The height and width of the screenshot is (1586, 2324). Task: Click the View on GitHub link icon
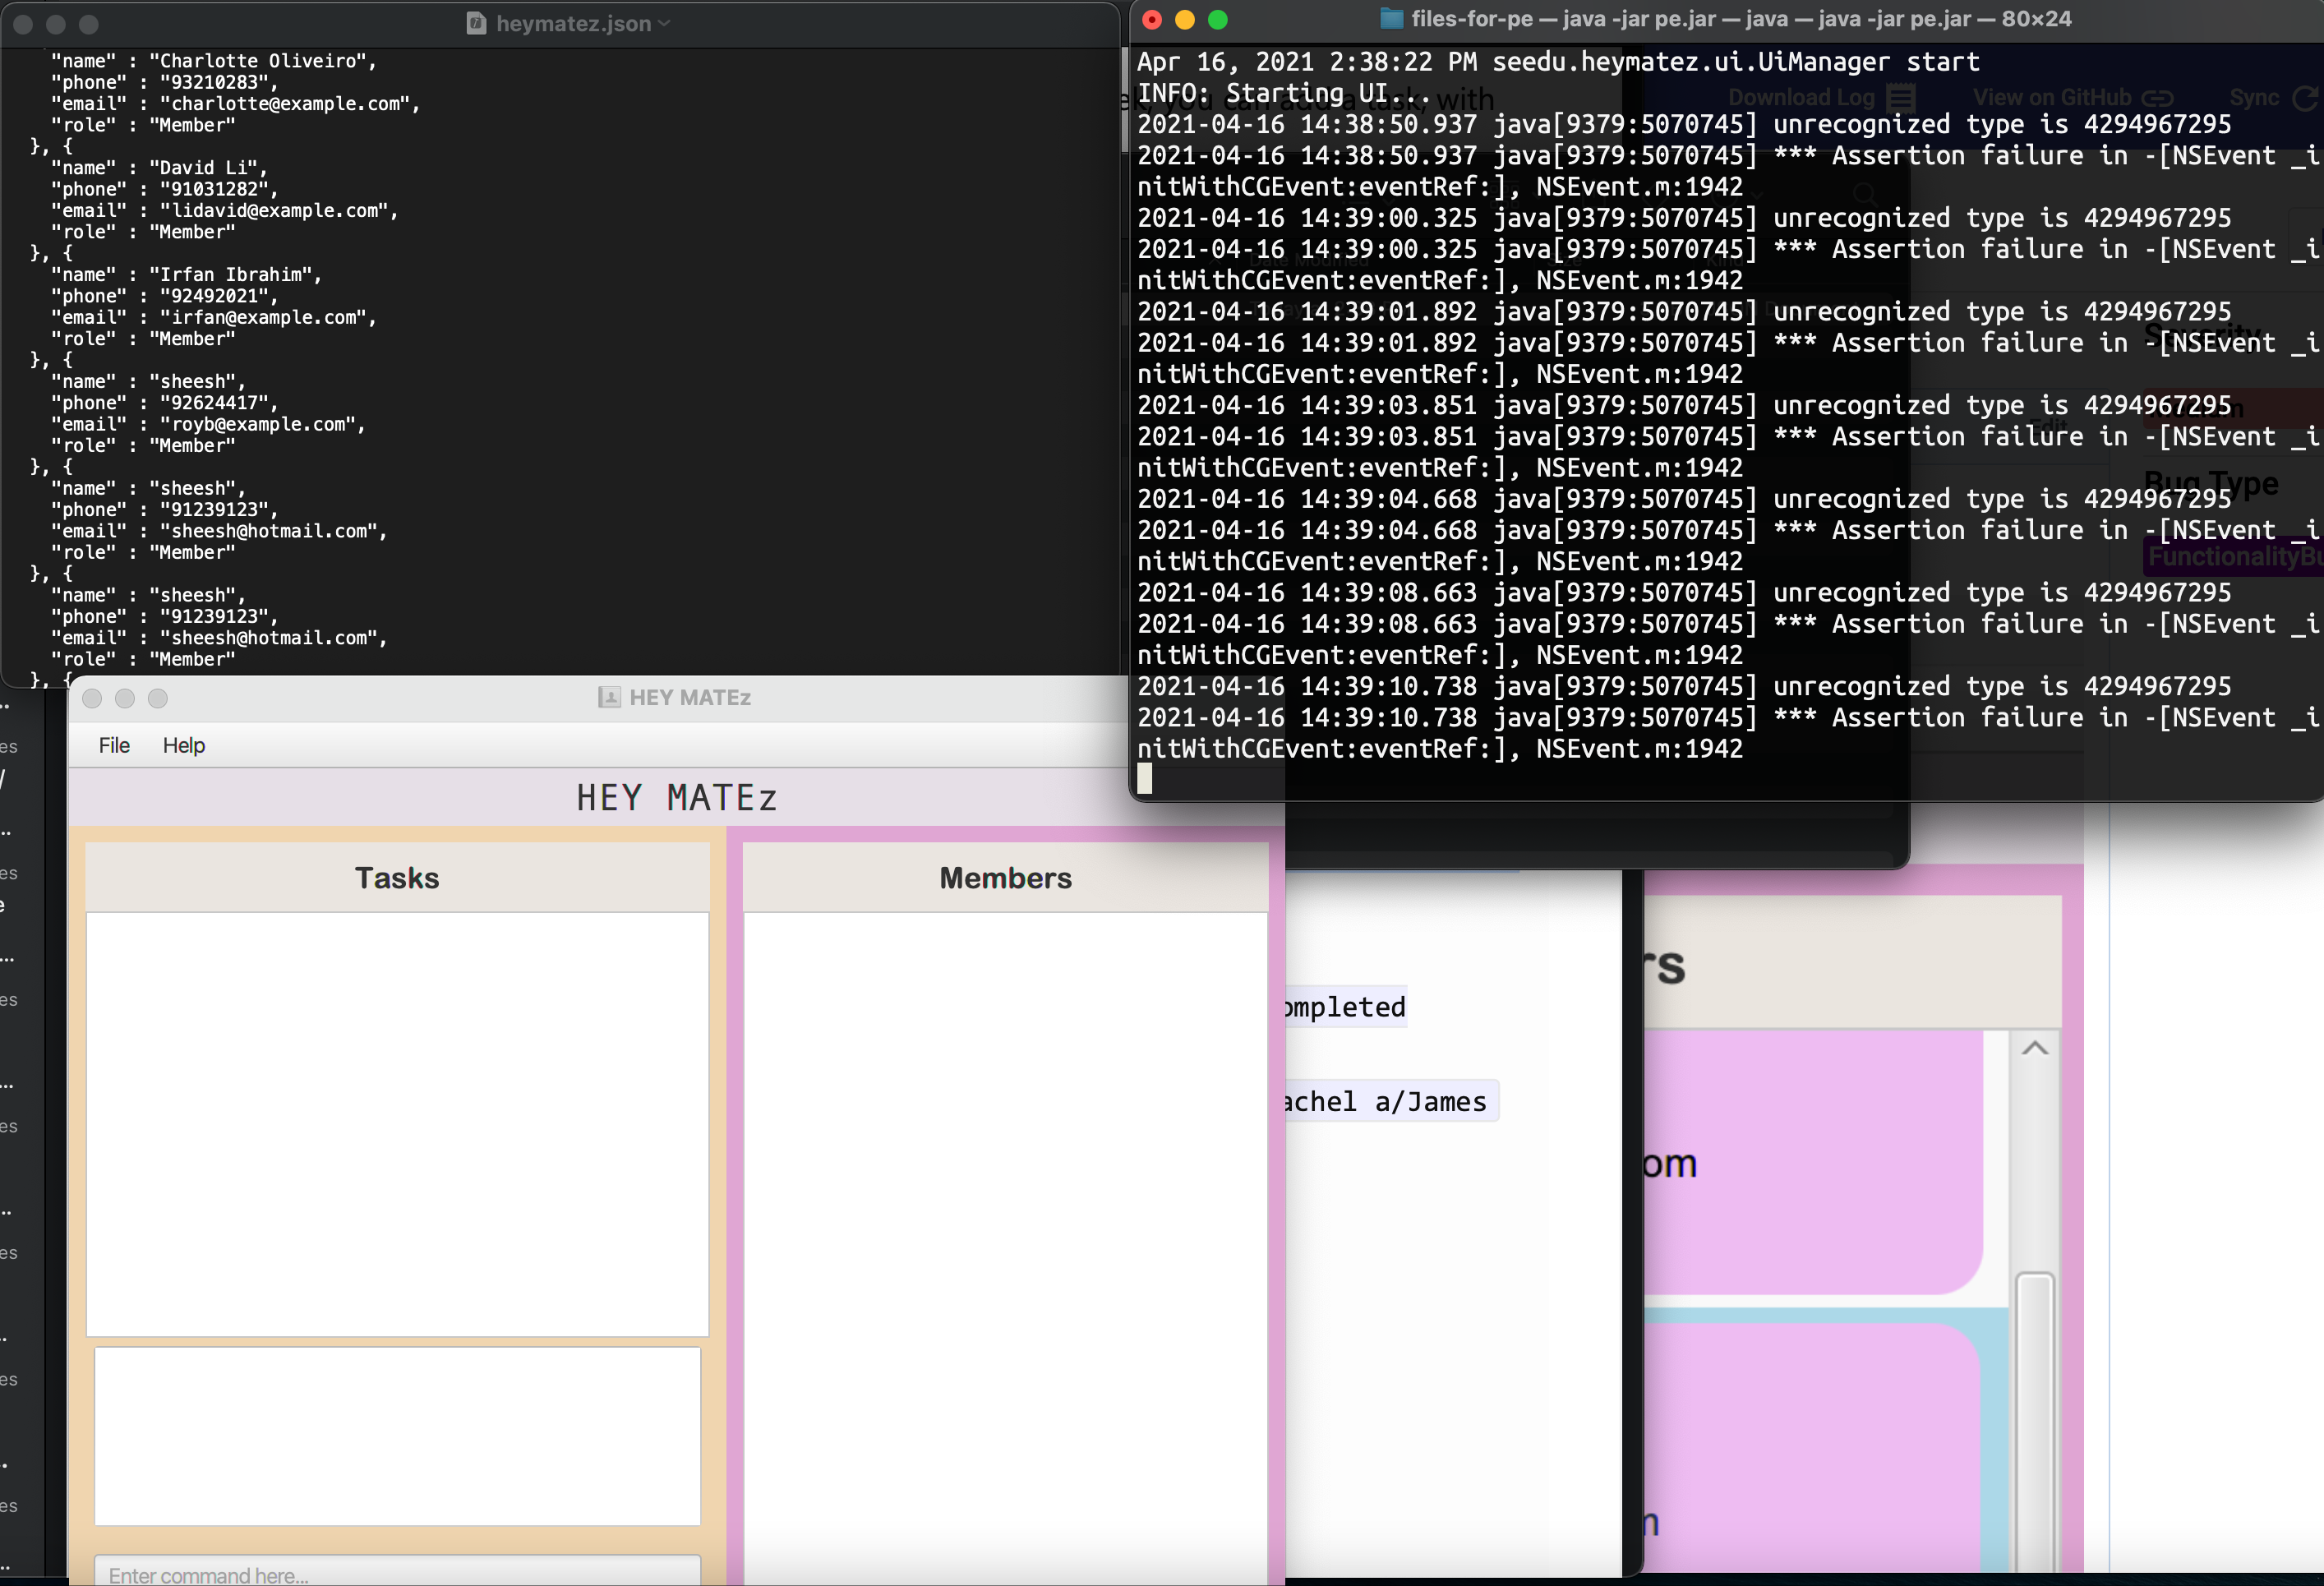point(2158,98)
